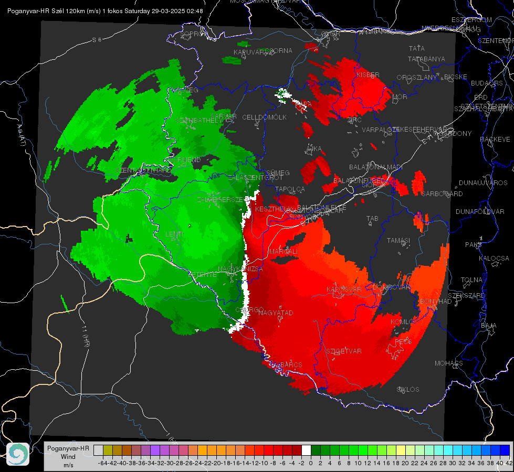Select the TAMASI town label
Viewport: 514px width, 472px height.
pyautogui.click(x=398, y=240)
